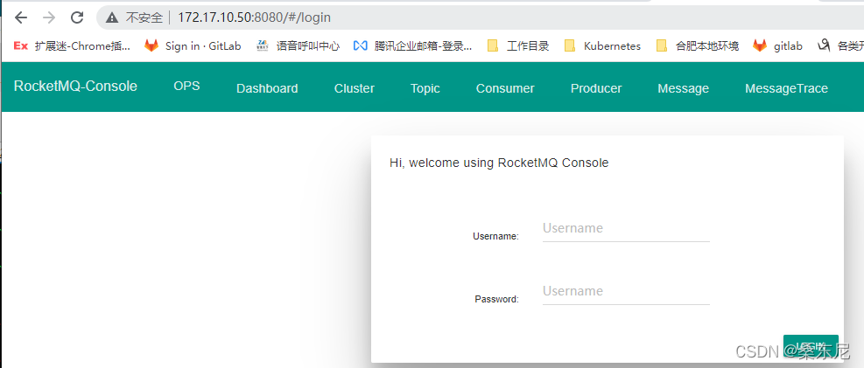The width and height of the screenshot is (864, 368).
Task: Click the not-secure warning triangle icon
Action: click(112, 17)
